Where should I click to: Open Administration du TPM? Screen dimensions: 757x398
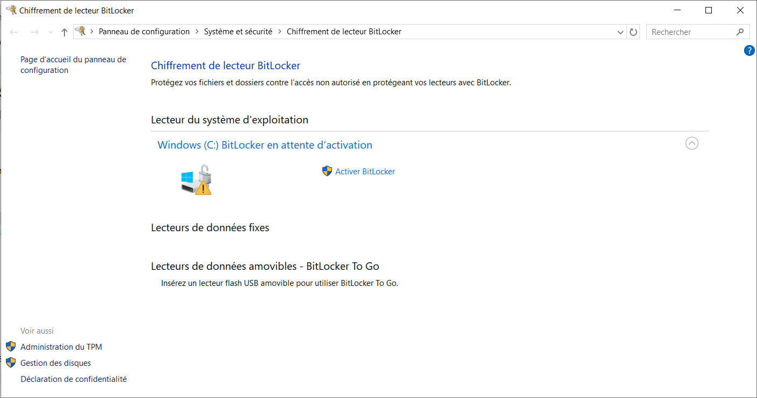pyautogui.click(x=61, y=347)
